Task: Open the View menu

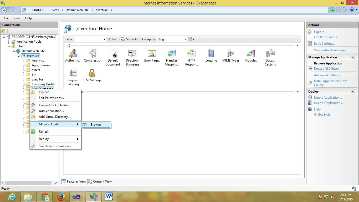Action: (17, 18)
